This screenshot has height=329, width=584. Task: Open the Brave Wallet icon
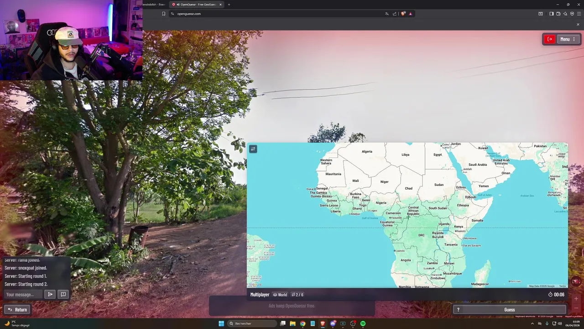(558, 14)
